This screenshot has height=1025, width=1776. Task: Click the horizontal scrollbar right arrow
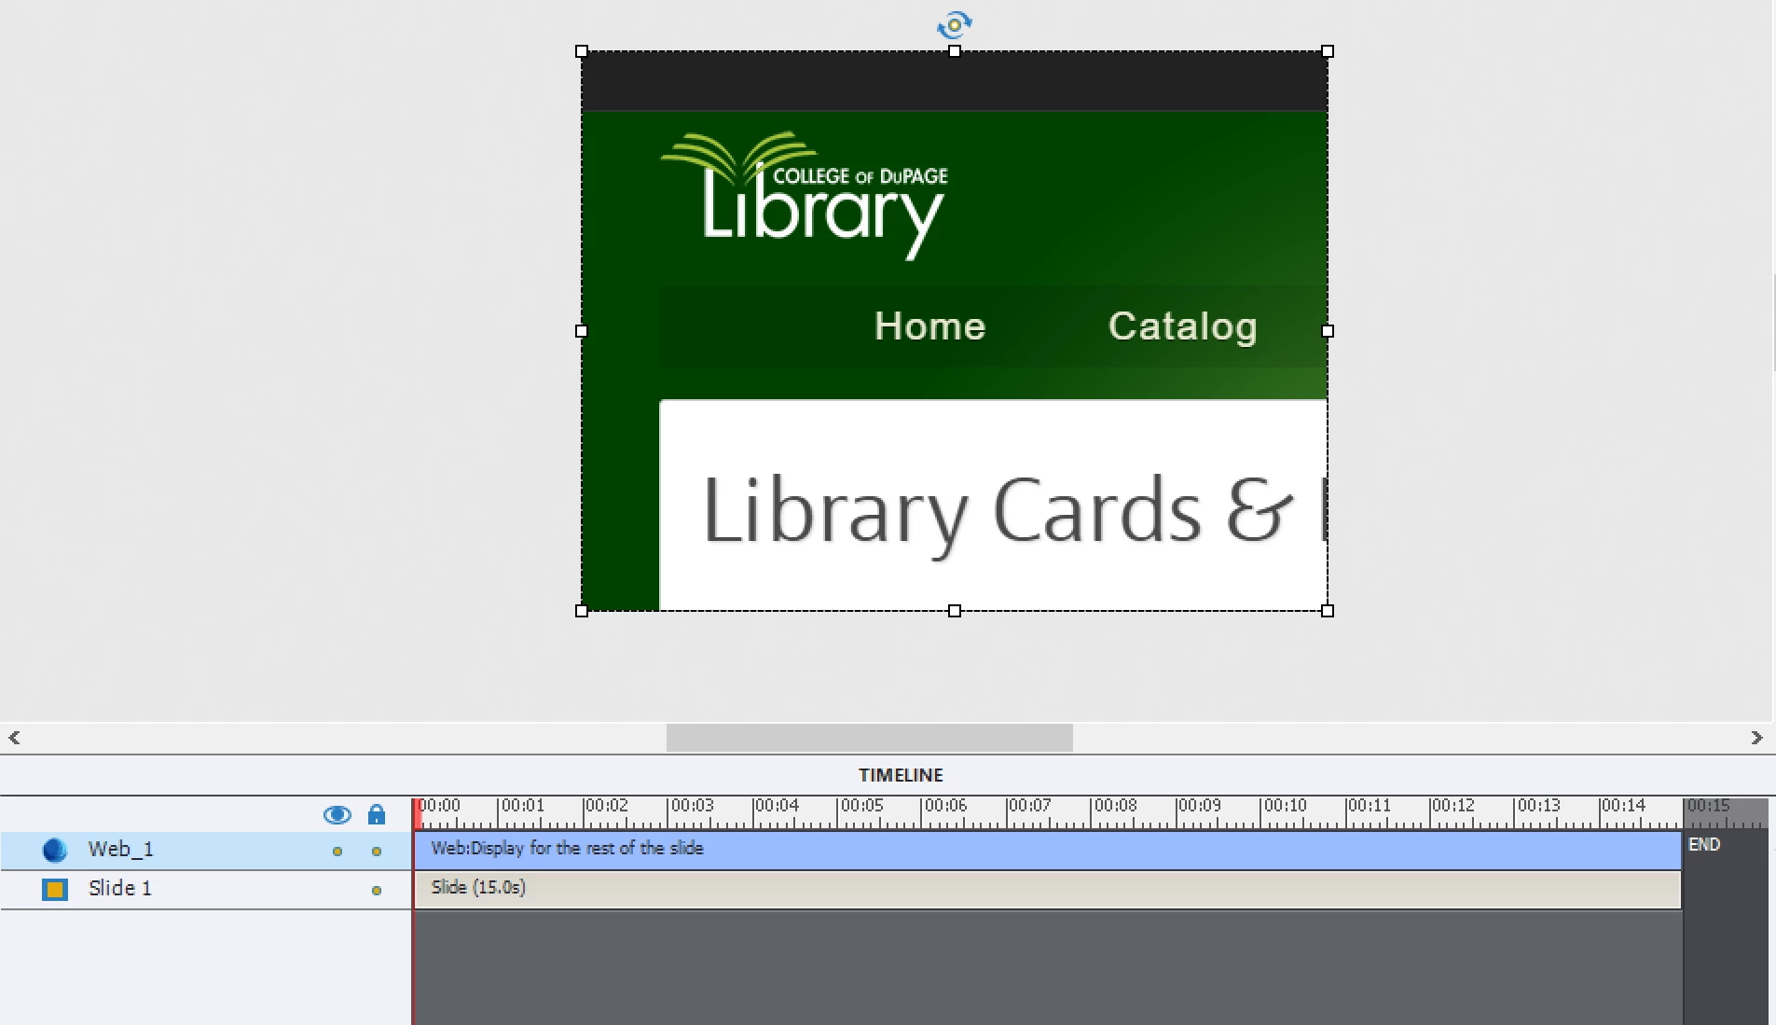pyautogui.click(x=1757, y=738)
